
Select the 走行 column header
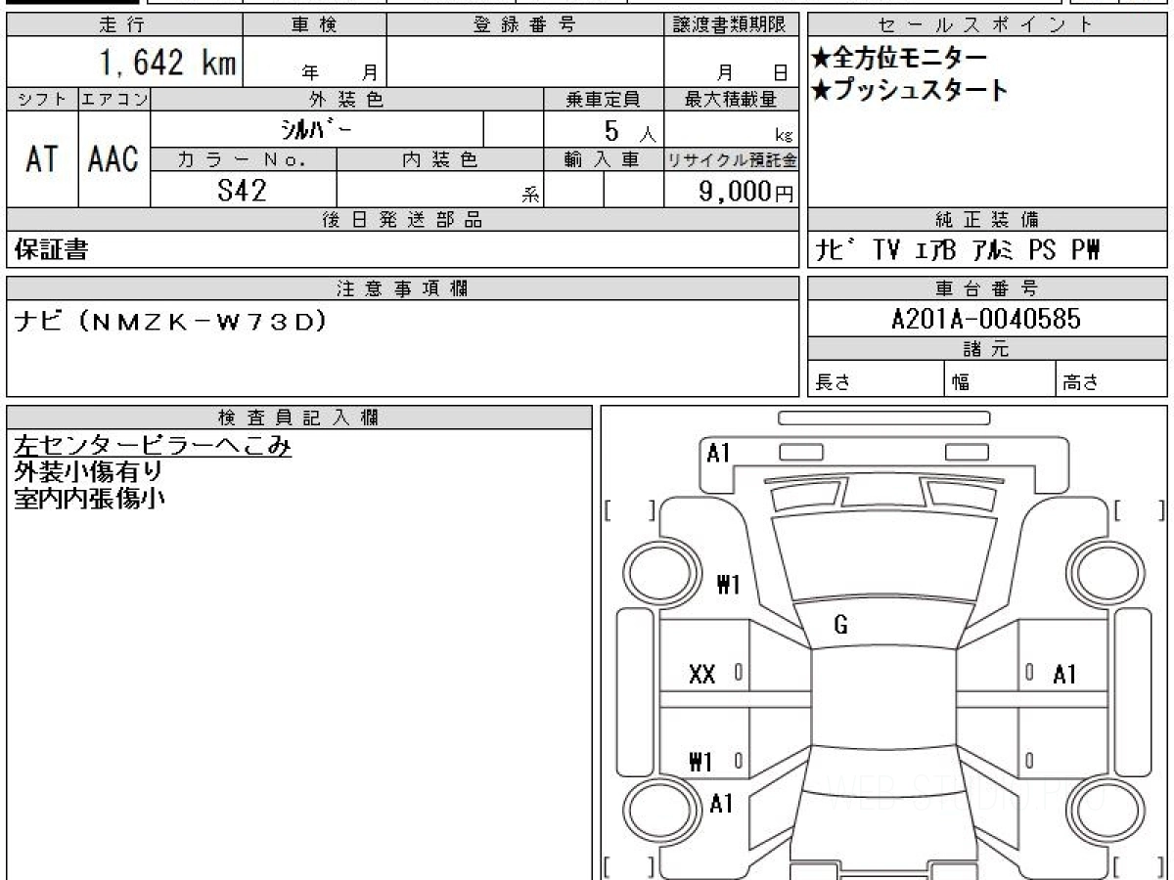click(124, 26)
